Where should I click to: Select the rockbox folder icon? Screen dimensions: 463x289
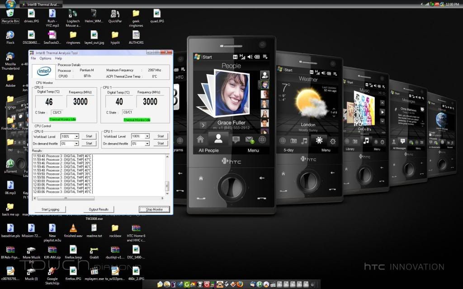coord(115,231)
